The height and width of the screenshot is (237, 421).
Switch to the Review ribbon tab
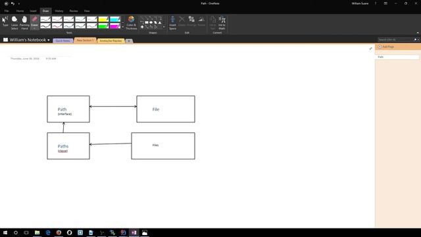coord(74,11)
